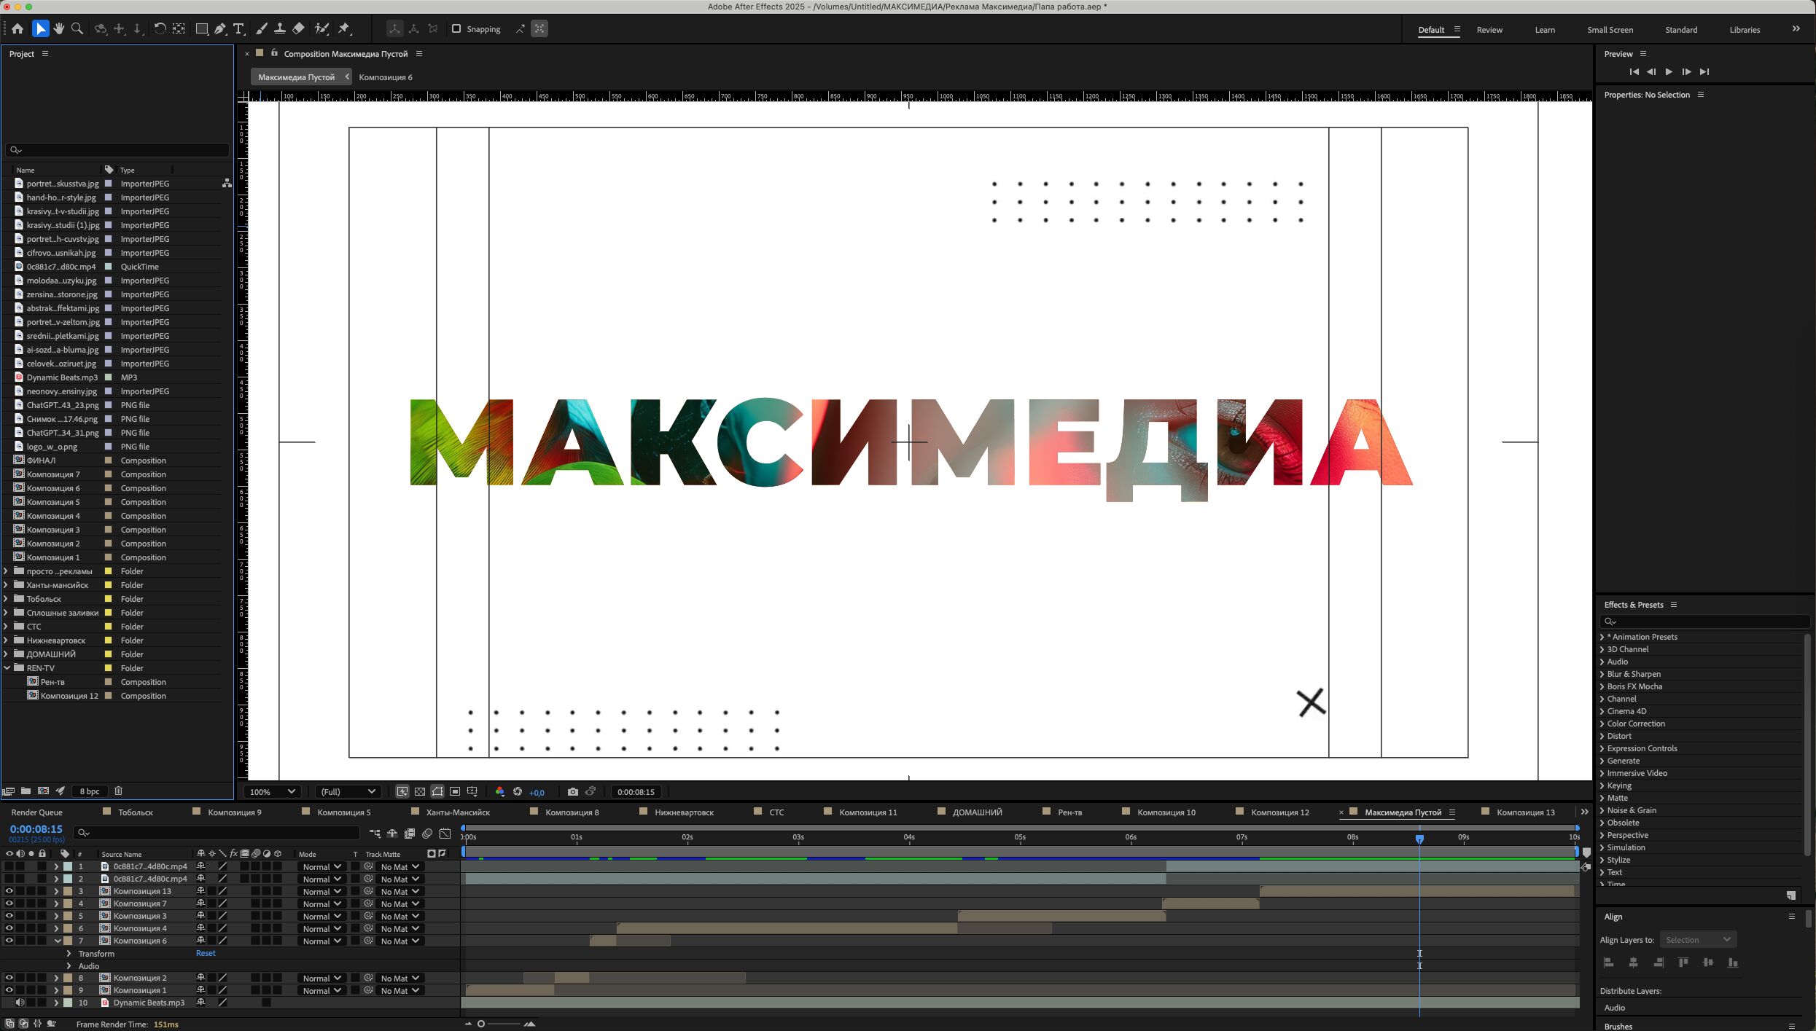The image size is (1816, 1031).
Task: Open the (Full) resolution dropdown
Action: (348, 791)
